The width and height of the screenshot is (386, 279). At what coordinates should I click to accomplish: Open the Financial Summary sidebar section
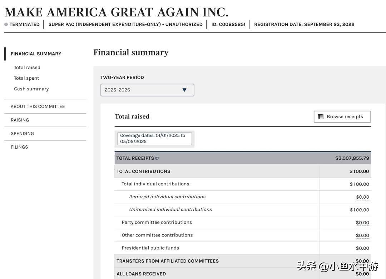pyautogui.click(x=36, y=54)
